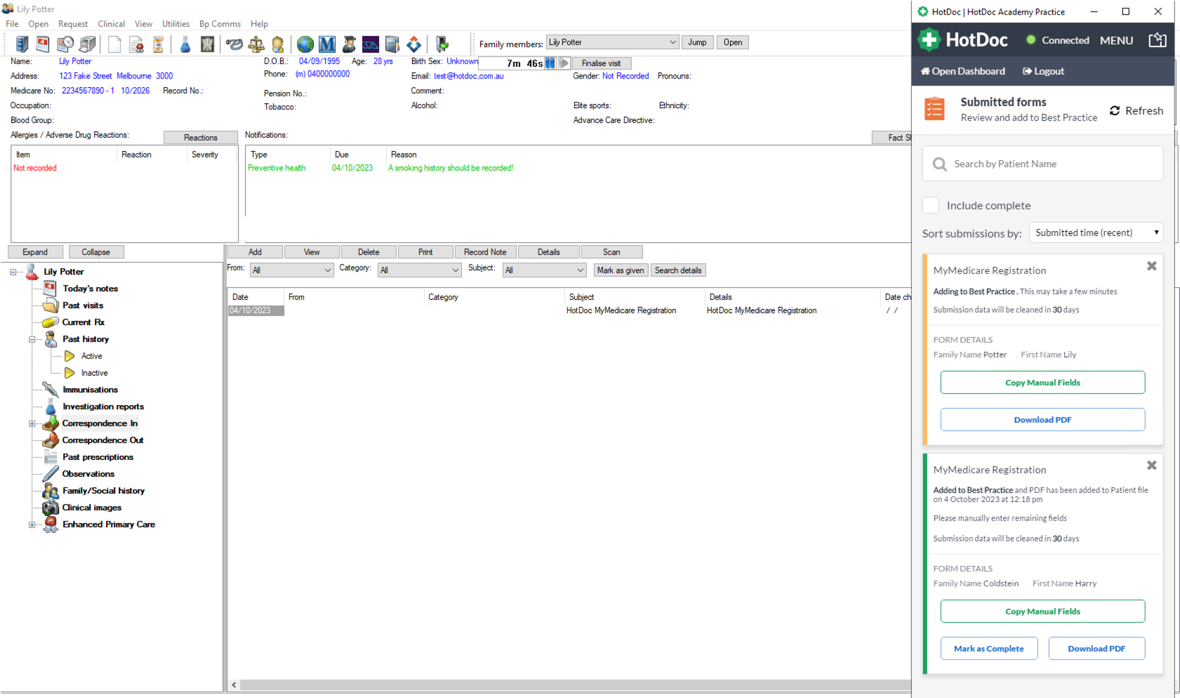Select the 04/10/2023 correspondence row

point(569,310)
